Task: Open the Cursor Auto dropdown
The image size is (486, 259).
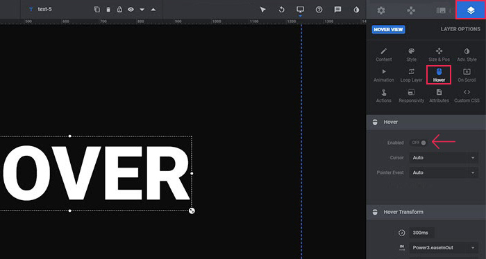Action: click(x=444, y=158)
